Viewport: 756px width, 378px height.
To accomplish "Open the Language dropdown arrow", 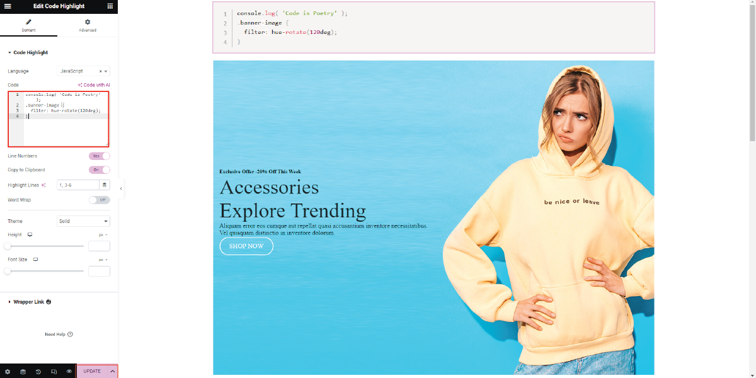I will coord(106,71).
